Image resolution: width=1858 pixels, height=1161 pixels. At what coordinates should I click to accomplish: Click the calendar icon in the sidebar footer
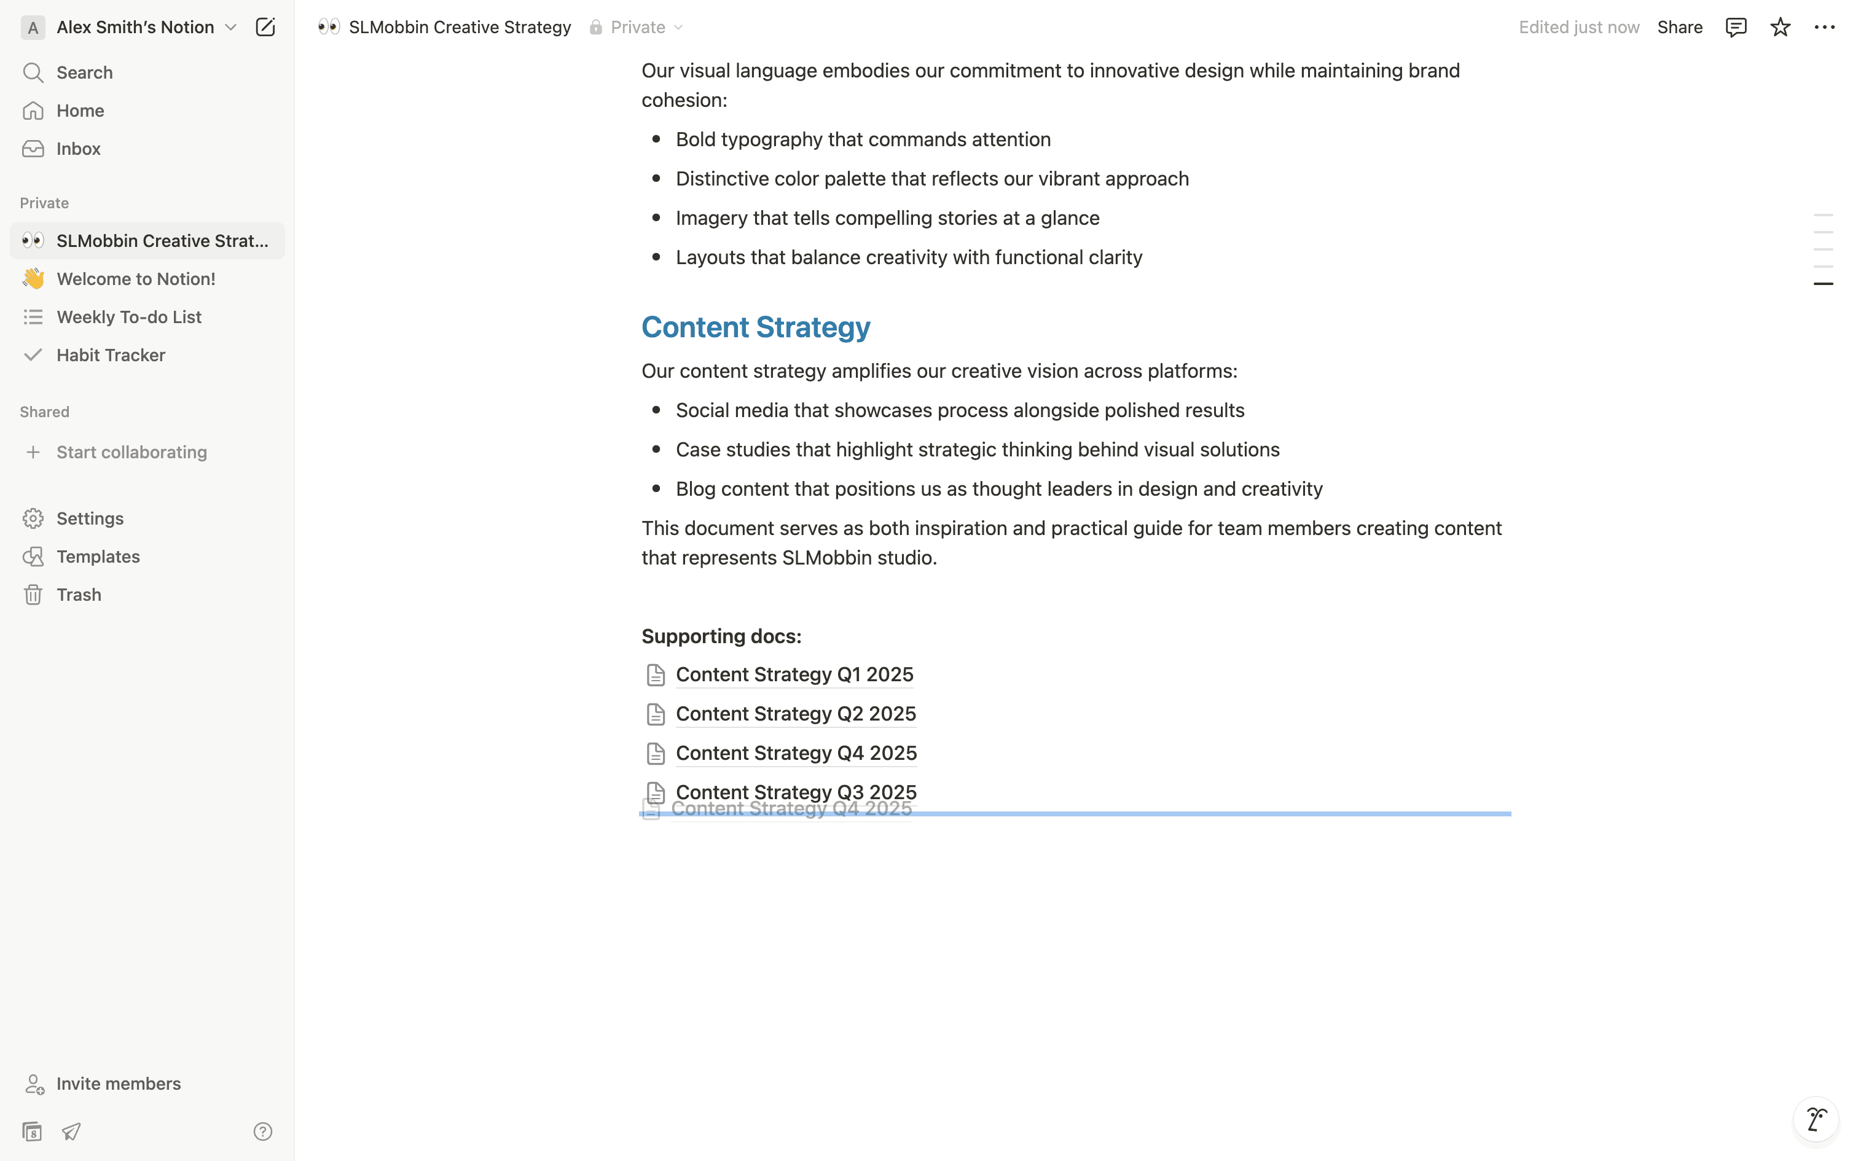click(31, 1131)
